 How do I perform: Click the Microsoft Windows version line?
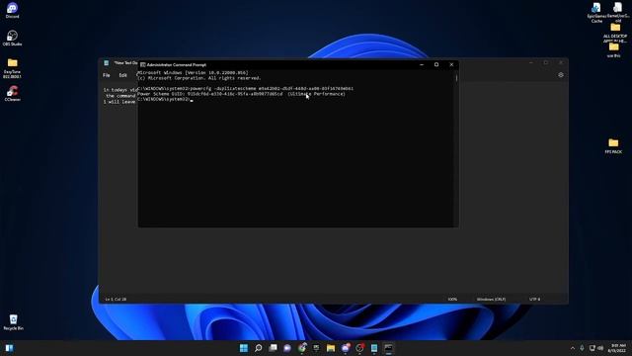(x=193, y=72)
